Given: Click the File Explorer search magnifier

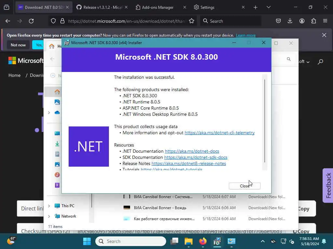Looking at the screenshot, I should click(x=289, y=59).
